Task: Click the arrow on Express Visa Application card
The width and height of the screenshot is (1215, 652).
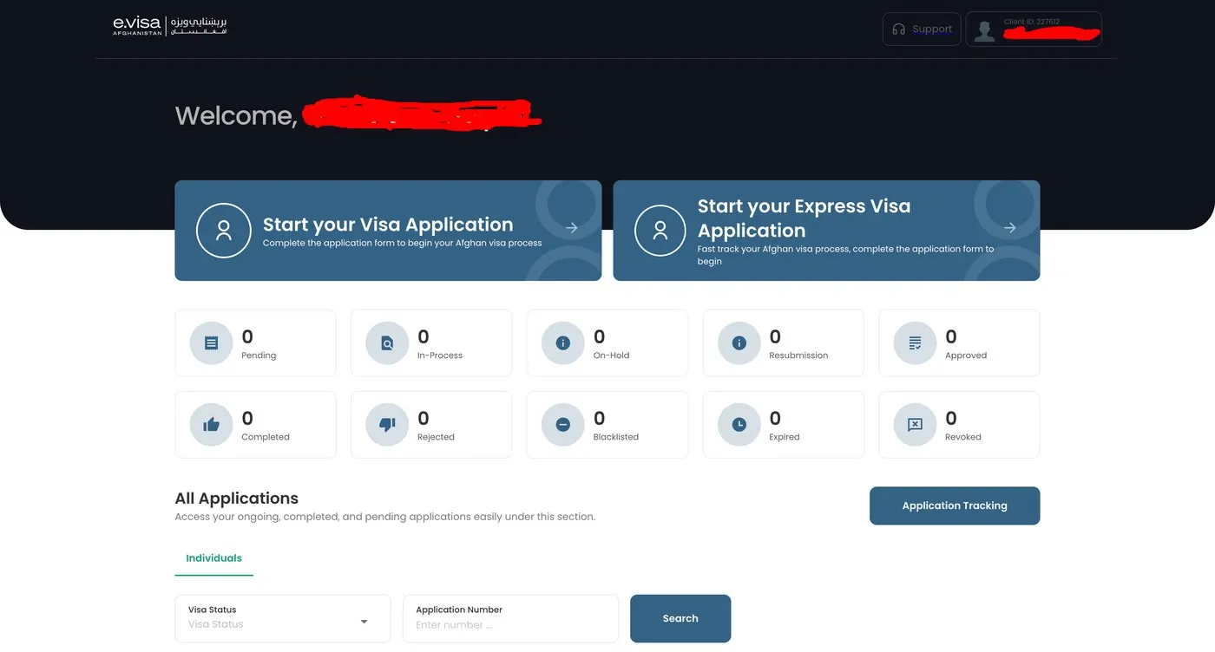Action: [x=1010, y=228]
